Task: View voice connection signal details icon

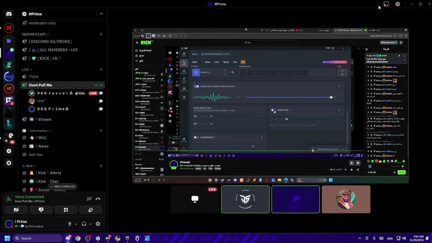Action: [9, 199]
